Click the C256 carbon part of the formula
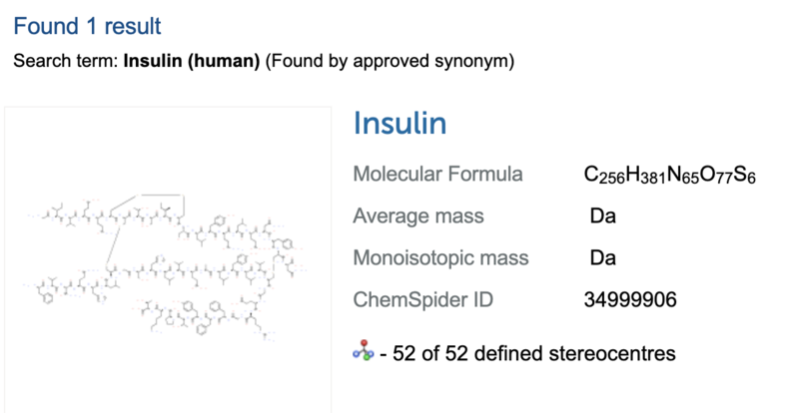Image resolution: width=799 pixels, height=413 pixels. pos(604,175)
